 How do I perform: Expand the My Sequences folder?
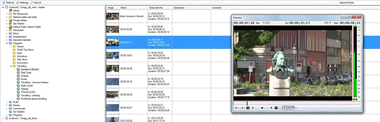7,14
